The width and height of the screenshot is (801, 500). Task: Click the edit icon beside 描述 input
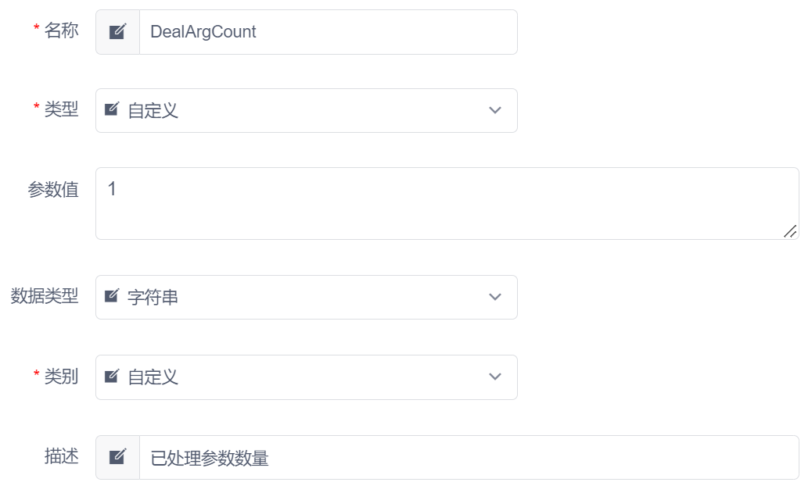tap(117, 457)
